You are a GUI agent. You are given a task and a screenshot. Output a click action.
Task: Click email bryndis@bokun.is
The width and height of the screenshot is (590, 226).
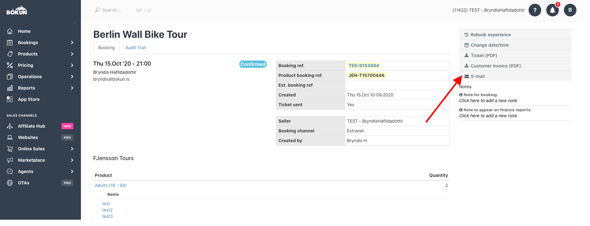coord(111,79)
